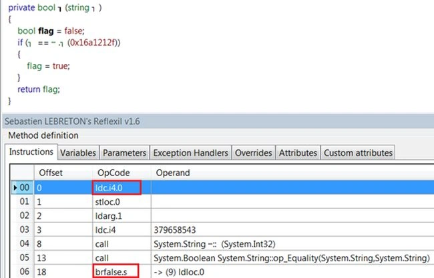The height and width of the screenshot is (278, 434).
Task: Click offset cell 13
Action: point(63,258)
